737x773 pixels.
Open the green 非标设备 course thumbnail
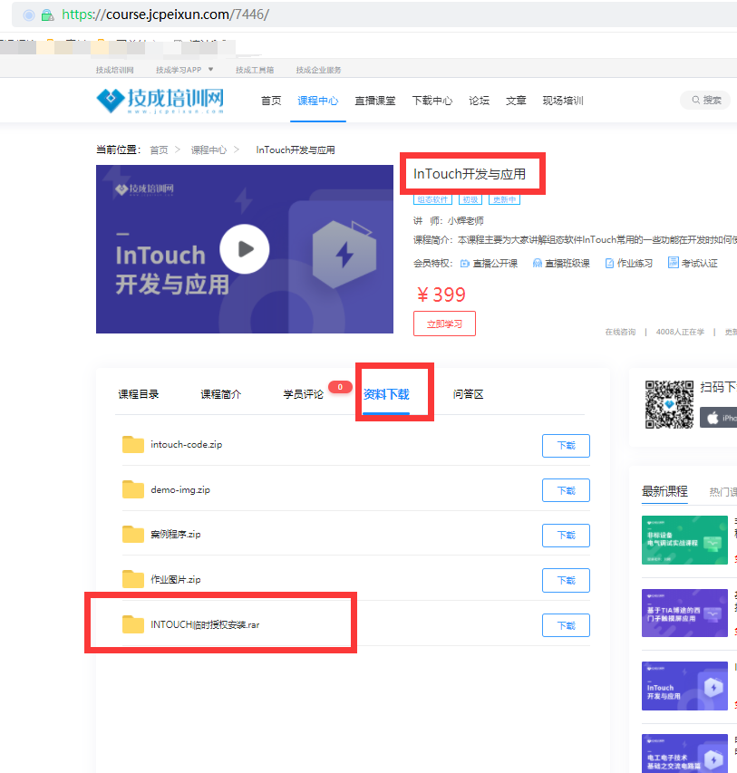[684, 540]
